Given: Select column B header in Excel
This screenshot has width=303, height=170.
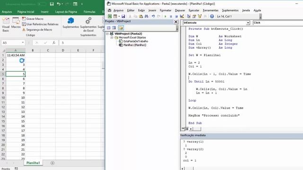Looking at the screenshot, I should pyautogui.click(x=33, y=51).
